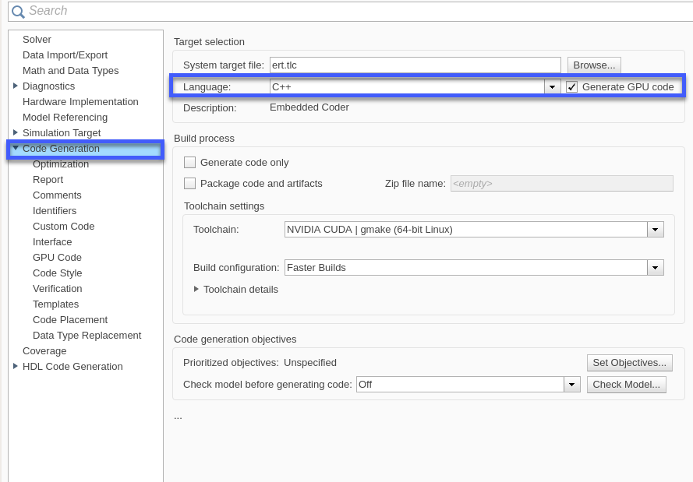Click the System target file field
Image resolution: width=693 pixels, height=482 pixels.
coord(415,65)
